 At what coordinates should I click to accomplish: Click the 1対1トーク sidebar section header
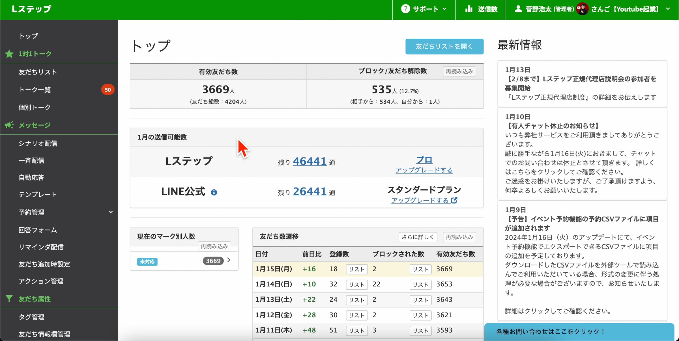tap(35, 54)
